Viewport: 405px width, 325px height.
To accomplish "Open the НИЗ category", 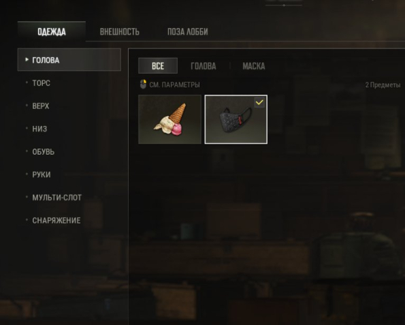I will (x=39, y=129).
